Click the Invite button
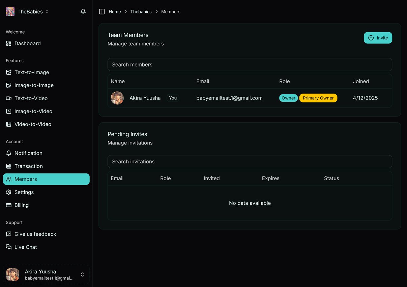The image size is (407, 287). 378,38
